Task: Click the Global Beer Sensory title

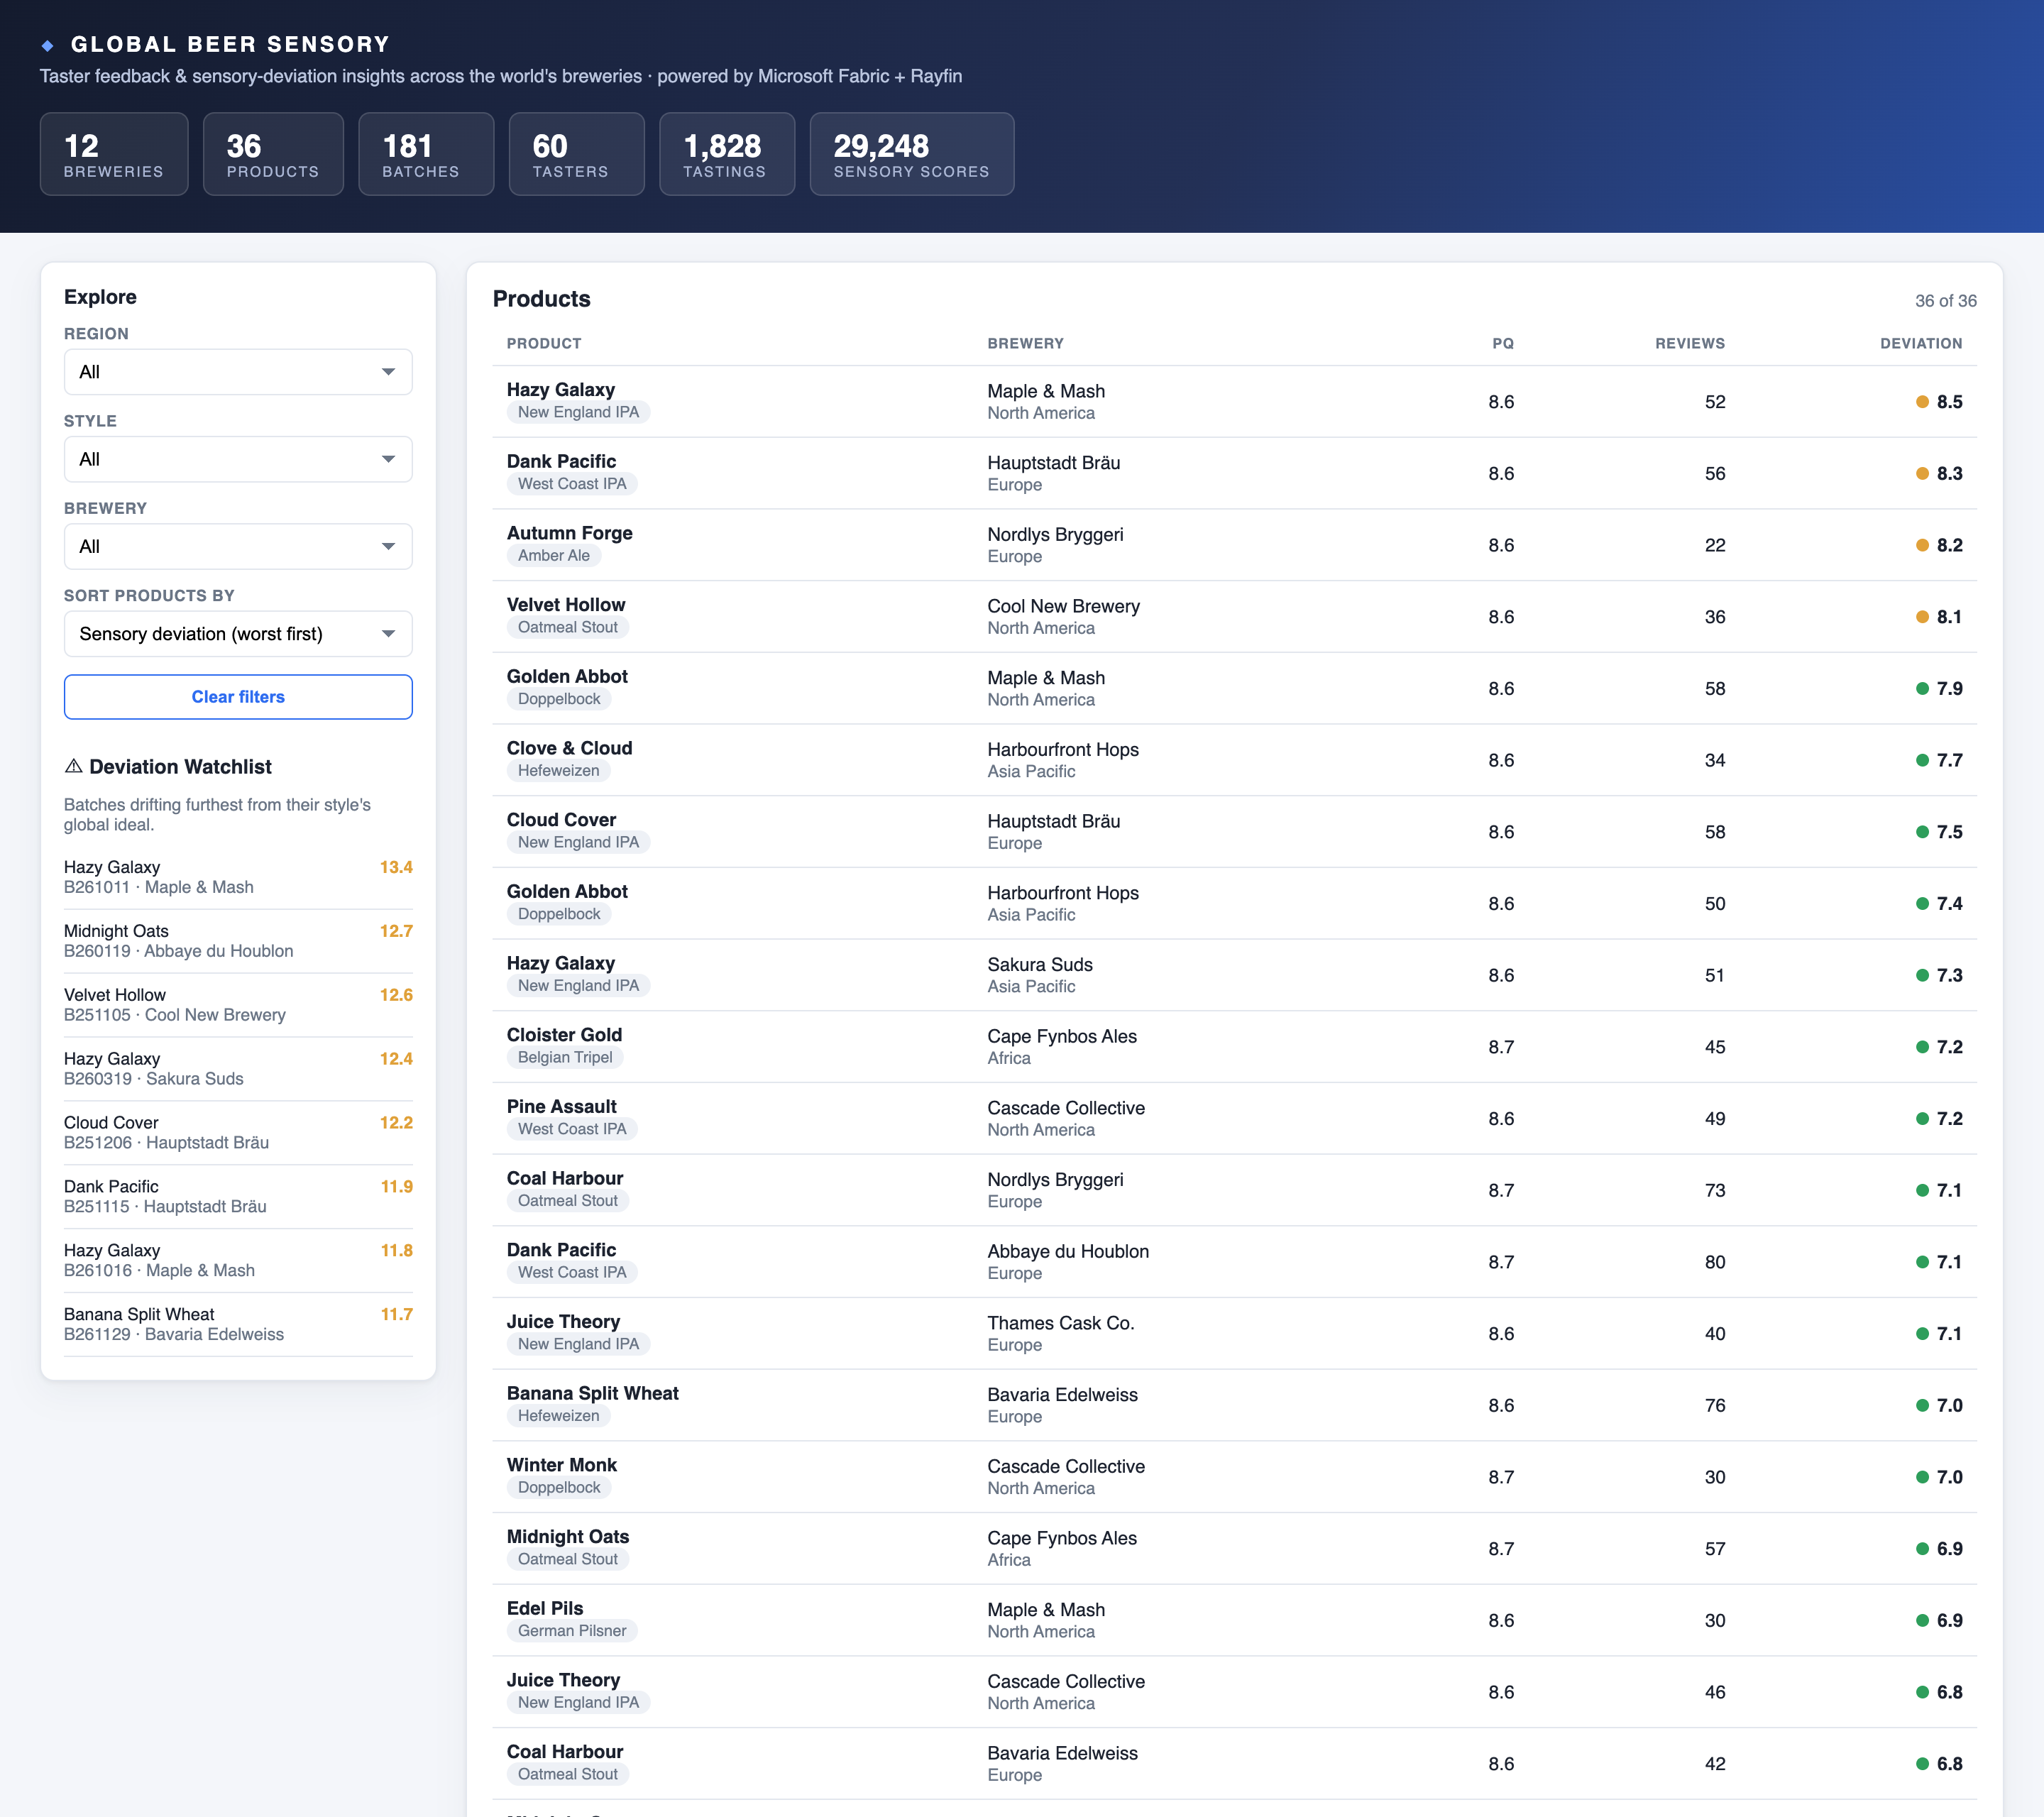Action: pyautogui.click(x=230, y=44)
